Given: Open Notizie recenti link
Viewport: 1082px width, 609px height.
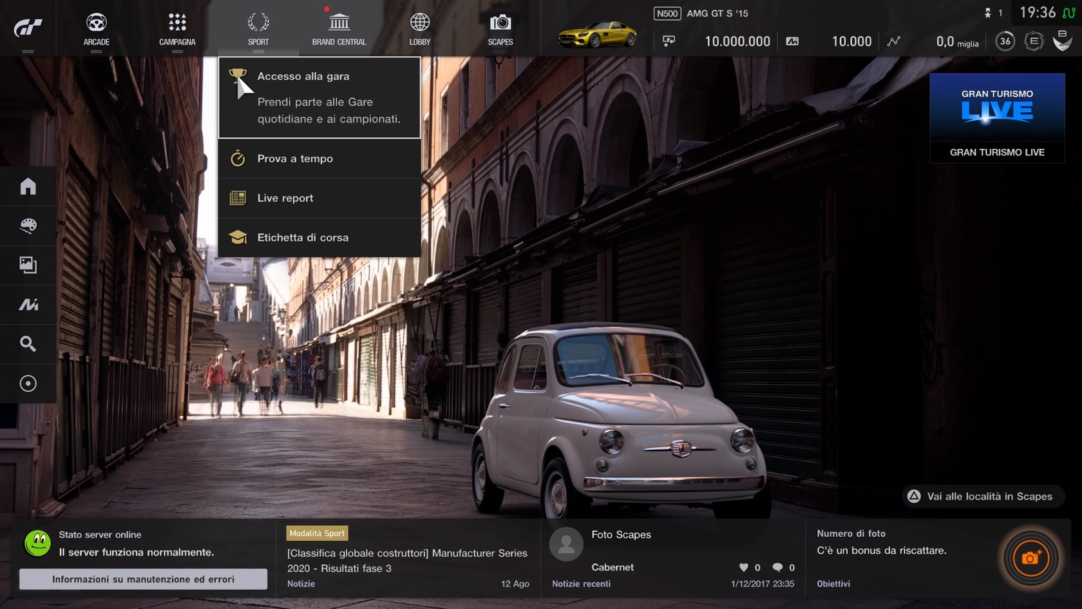Looking at the screenshot, I should pyautogui.click(x=581, y=584).
